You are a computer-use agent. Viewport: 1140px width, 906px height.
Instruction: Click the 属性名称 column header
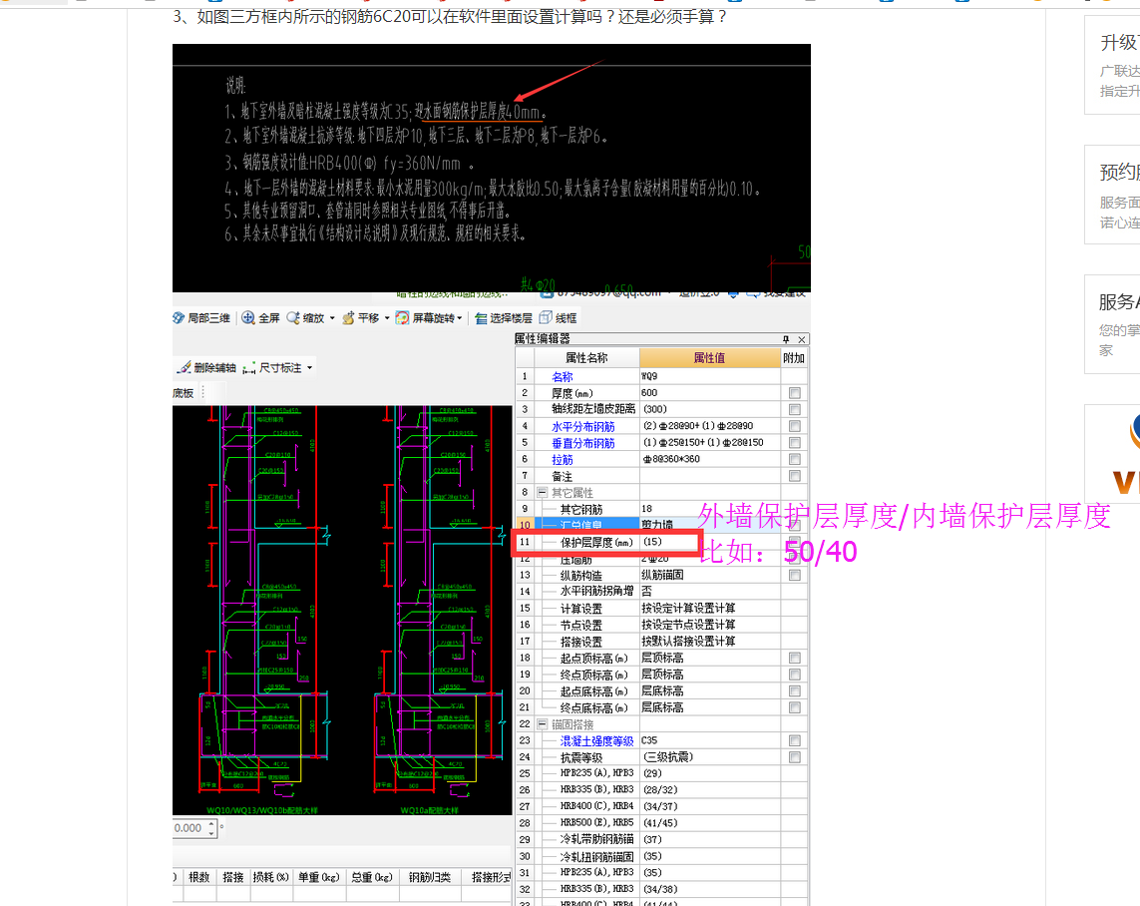(586, 358)
